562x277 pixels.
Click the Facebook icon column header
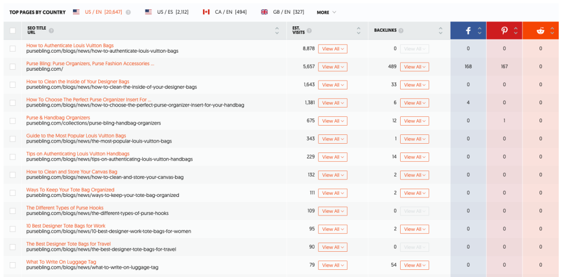[x=468, y=31]
